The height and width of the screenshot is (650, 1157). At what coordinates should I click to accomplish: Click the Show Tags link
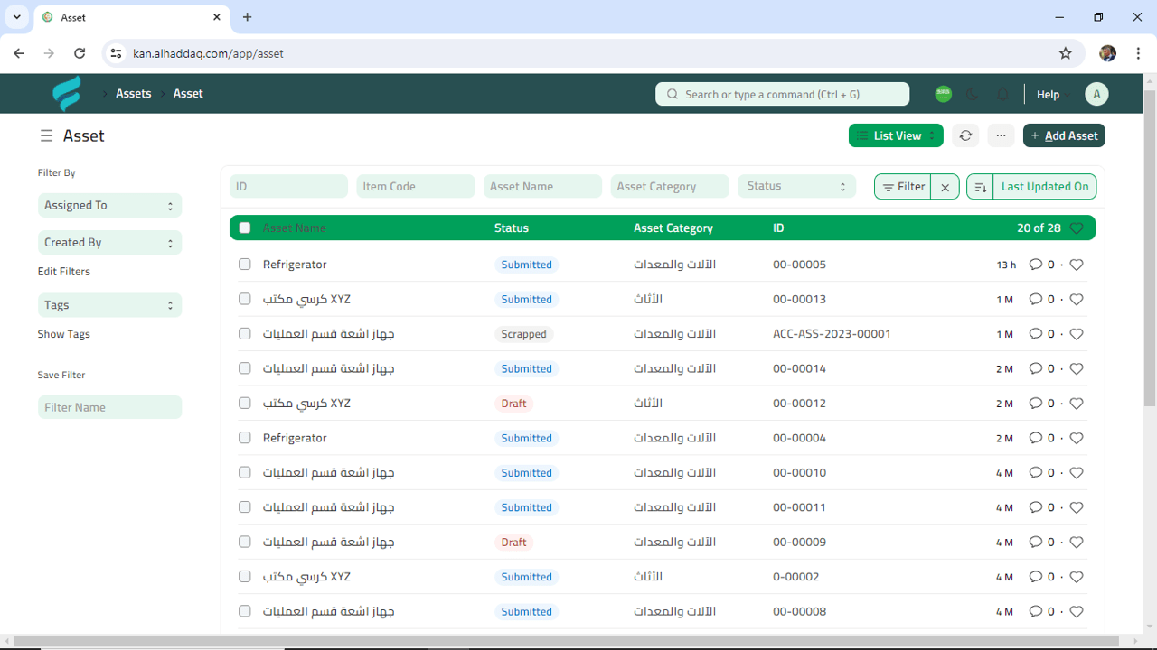(x=63, y=334)
